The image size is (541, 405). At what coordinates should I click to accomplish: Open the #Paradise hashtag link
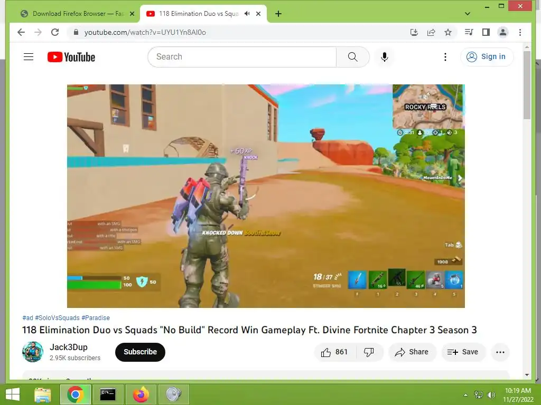[x=96, y=318]
